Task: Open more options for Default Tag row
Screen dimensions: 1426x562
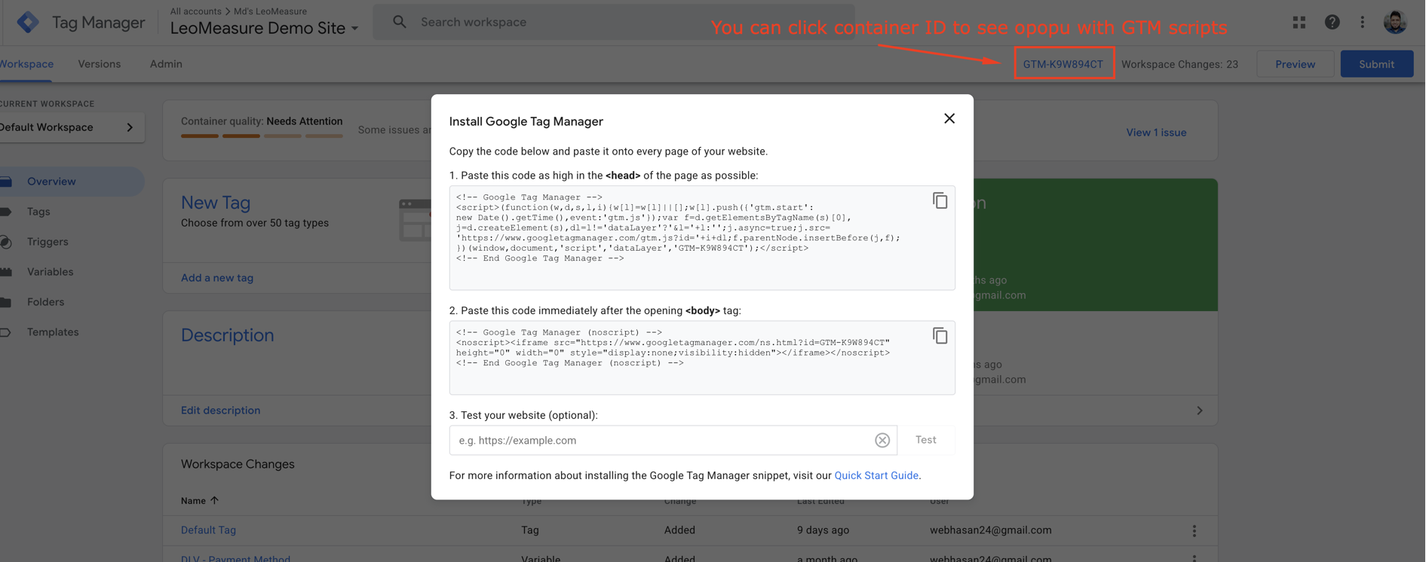Action: (1194, 531)
